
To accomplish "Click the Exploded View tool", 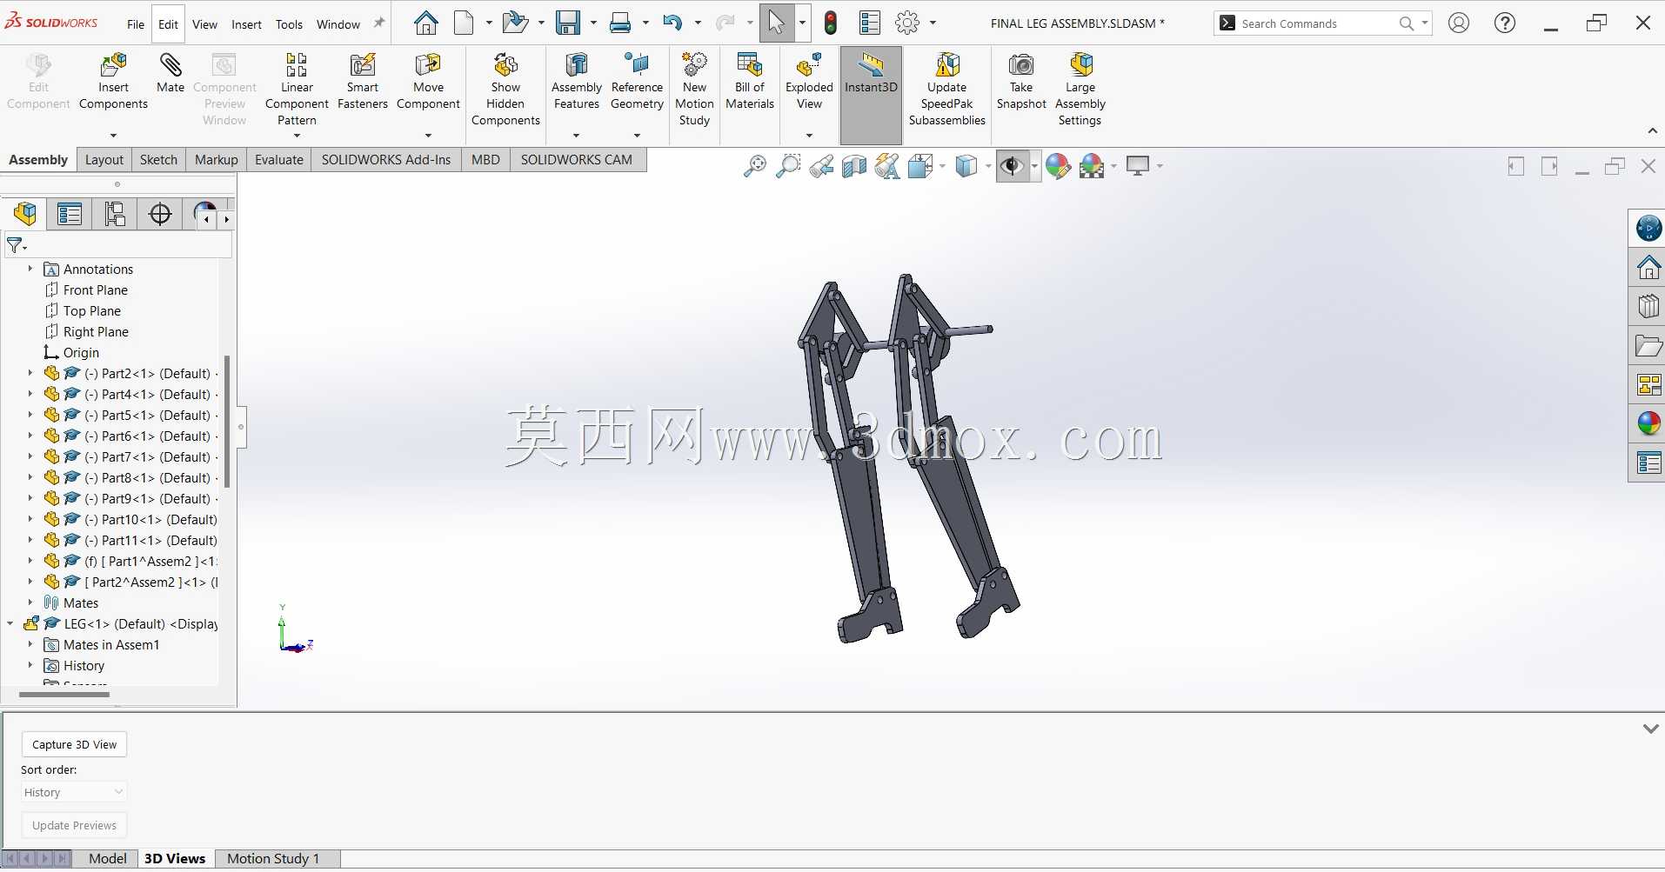I will pos(809,82).
